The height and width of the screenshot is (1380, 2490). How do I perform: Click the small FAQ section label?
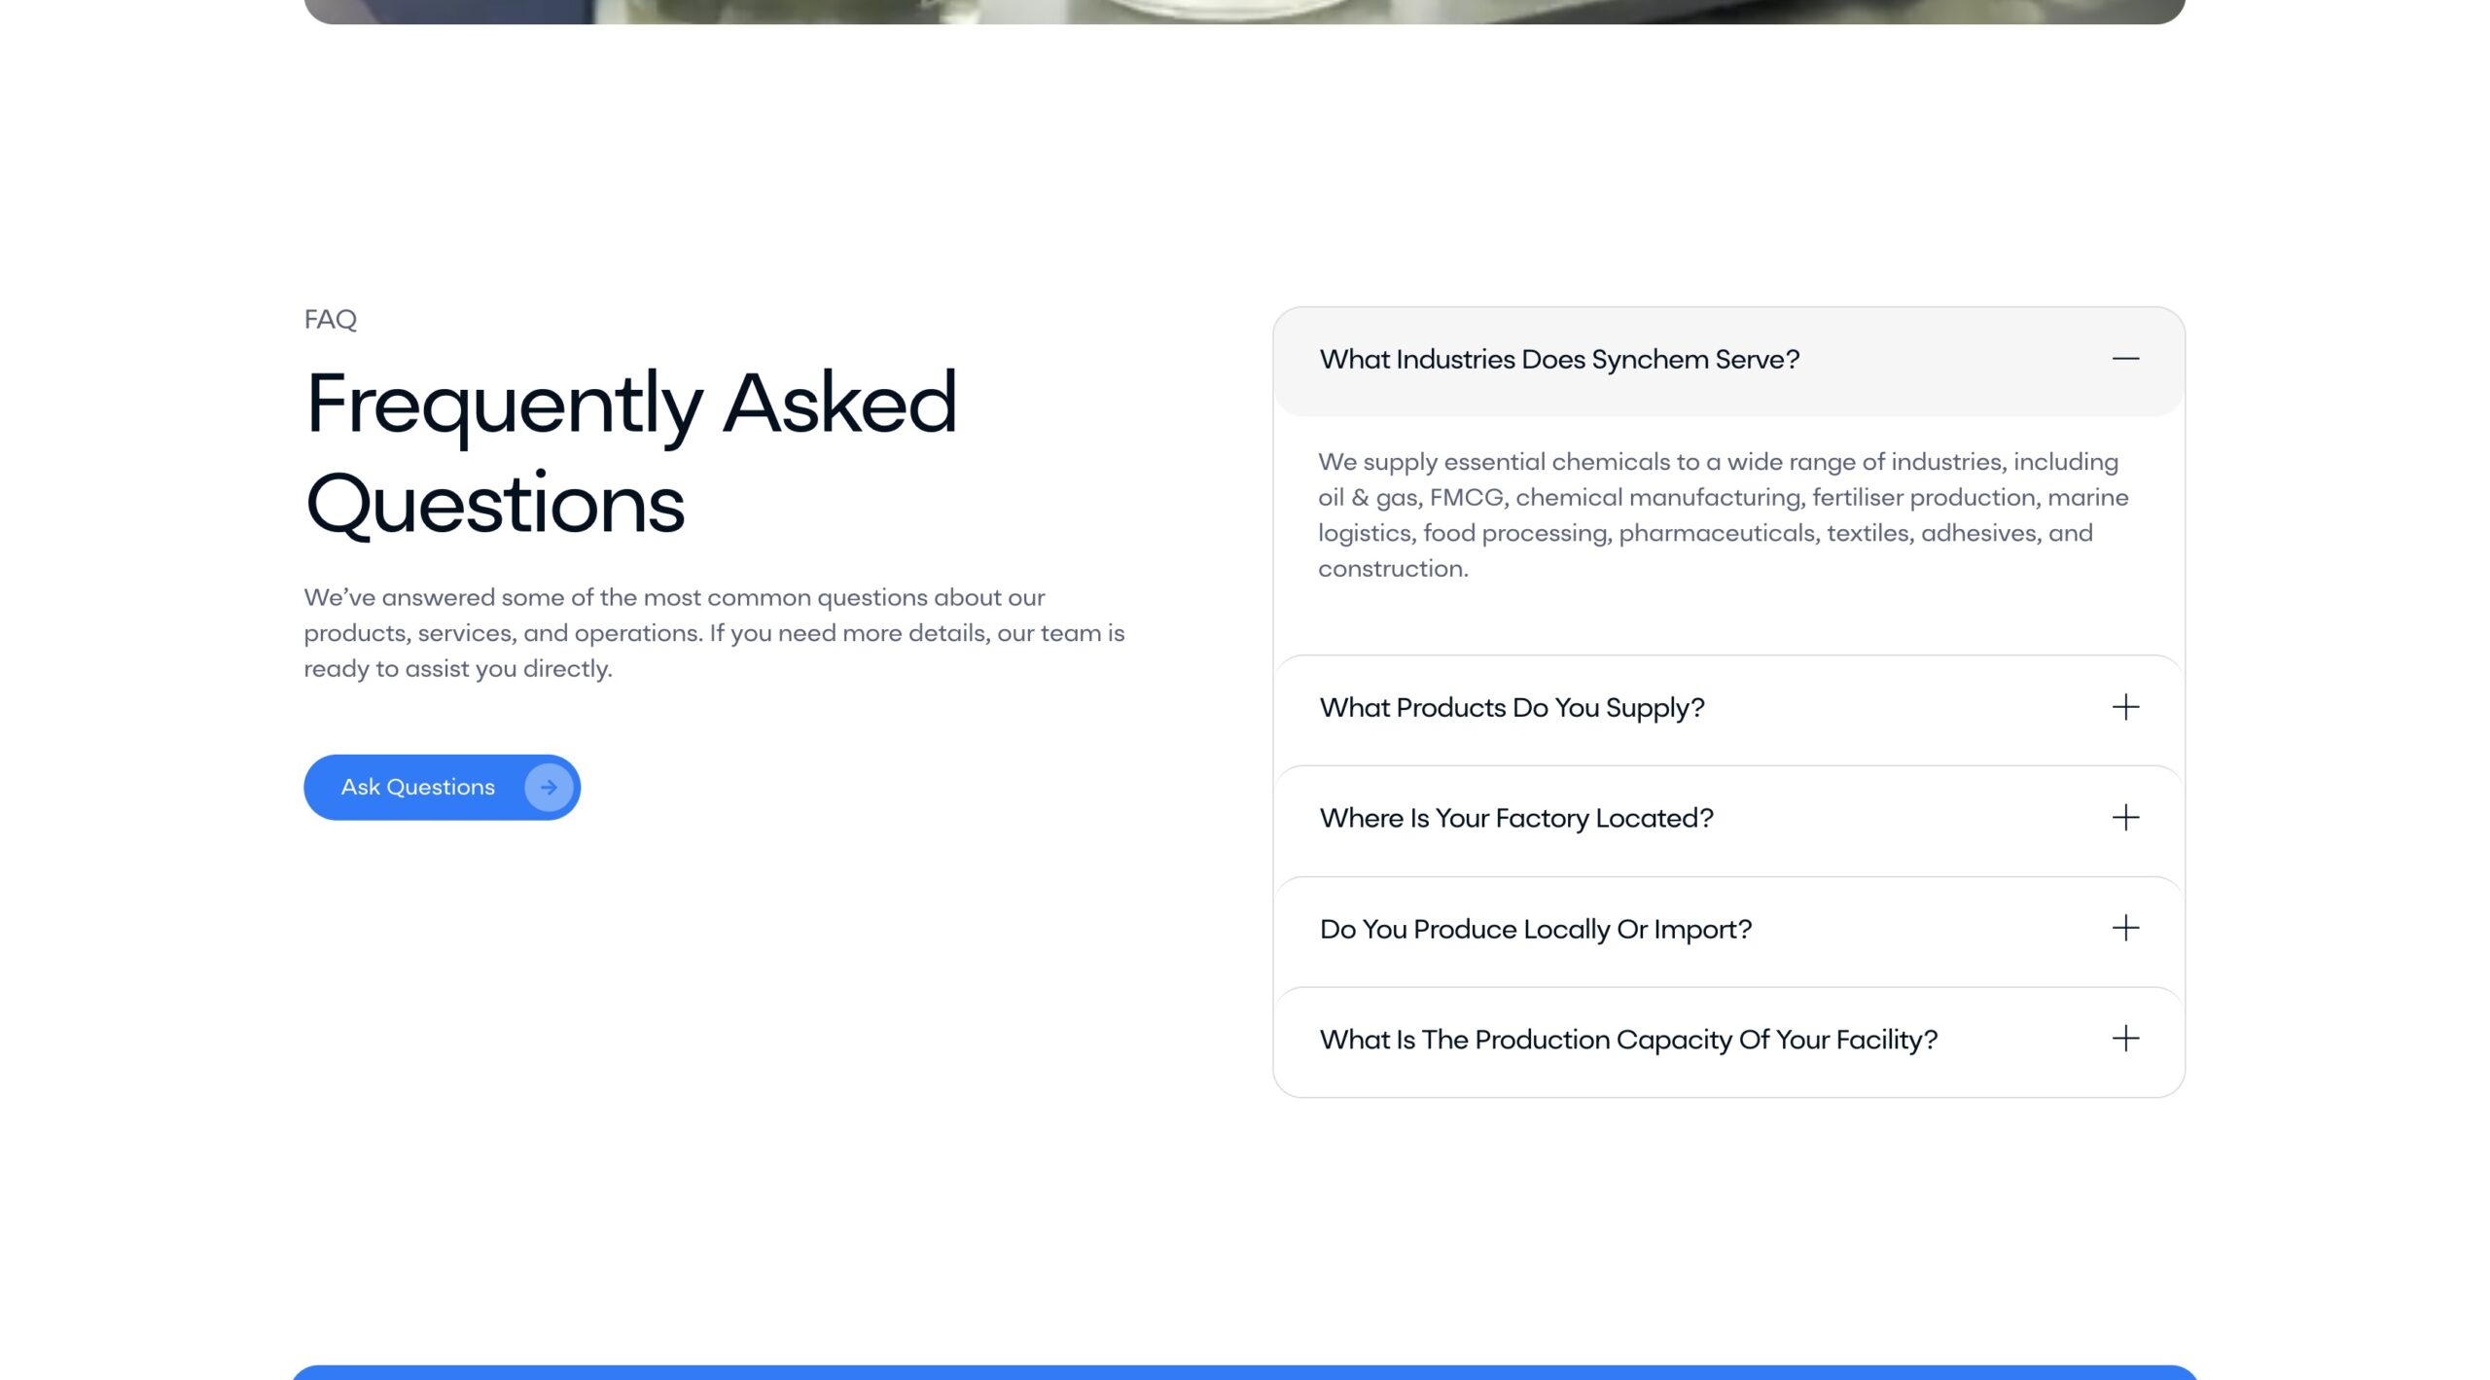(x=331, y=319)
